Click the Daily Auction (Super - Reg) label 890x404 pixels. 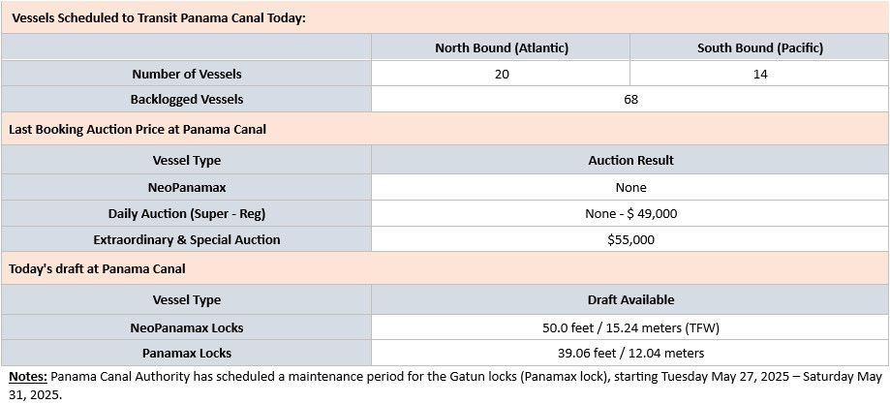pyautogui.click(x=186, y=213)
